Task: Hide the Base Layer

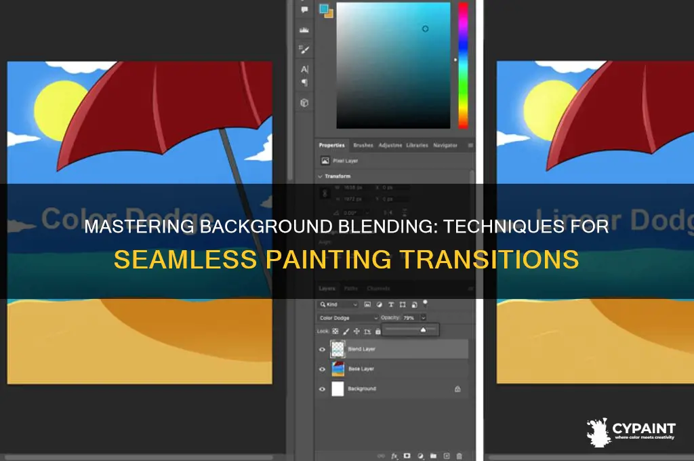Action: tap(322, 369)
